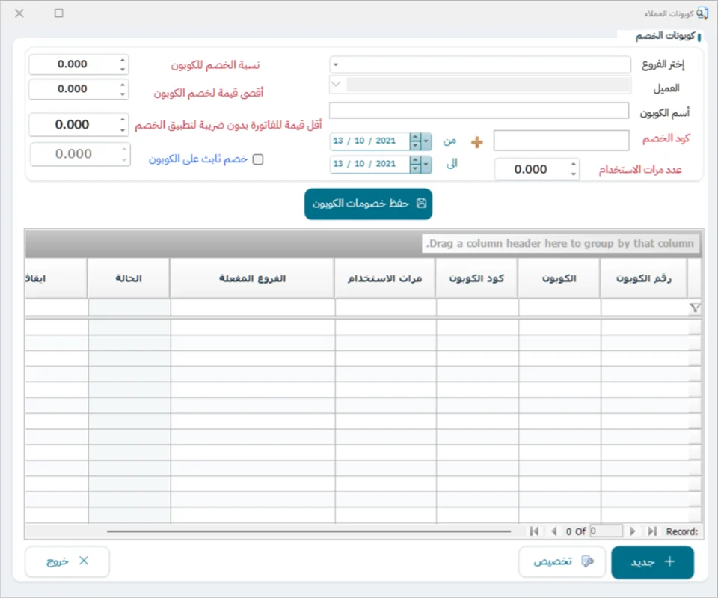Click the record number box in navigator
Viewport: 718px width, 598px height.
click(x=607, y=531)
